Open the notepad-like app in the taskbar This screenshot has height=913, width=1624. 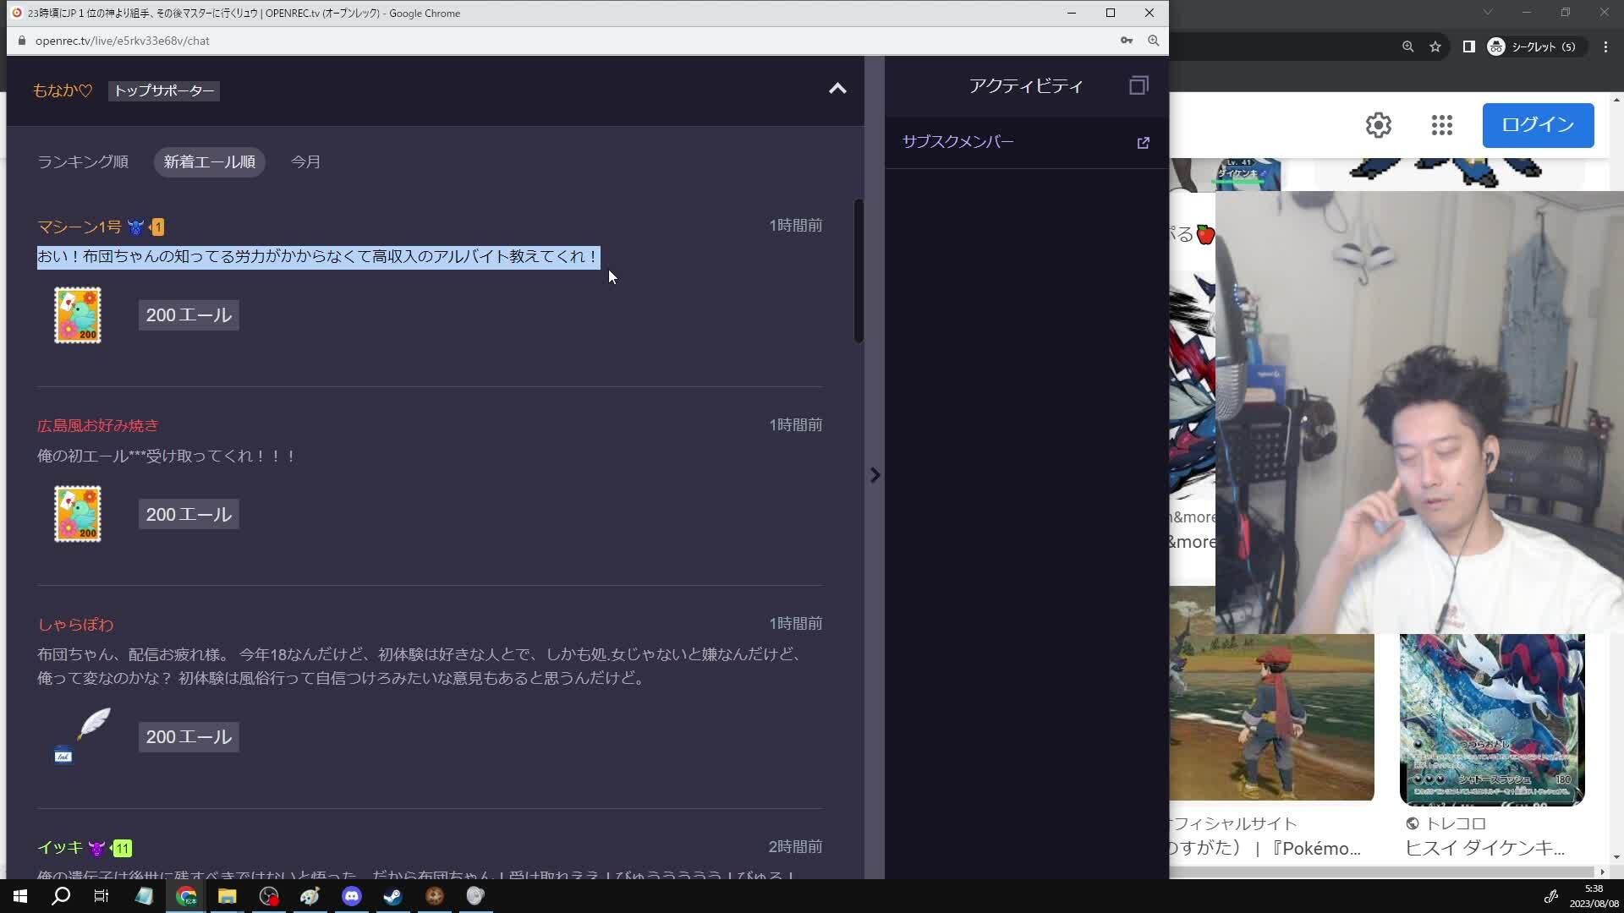[144, 896]
